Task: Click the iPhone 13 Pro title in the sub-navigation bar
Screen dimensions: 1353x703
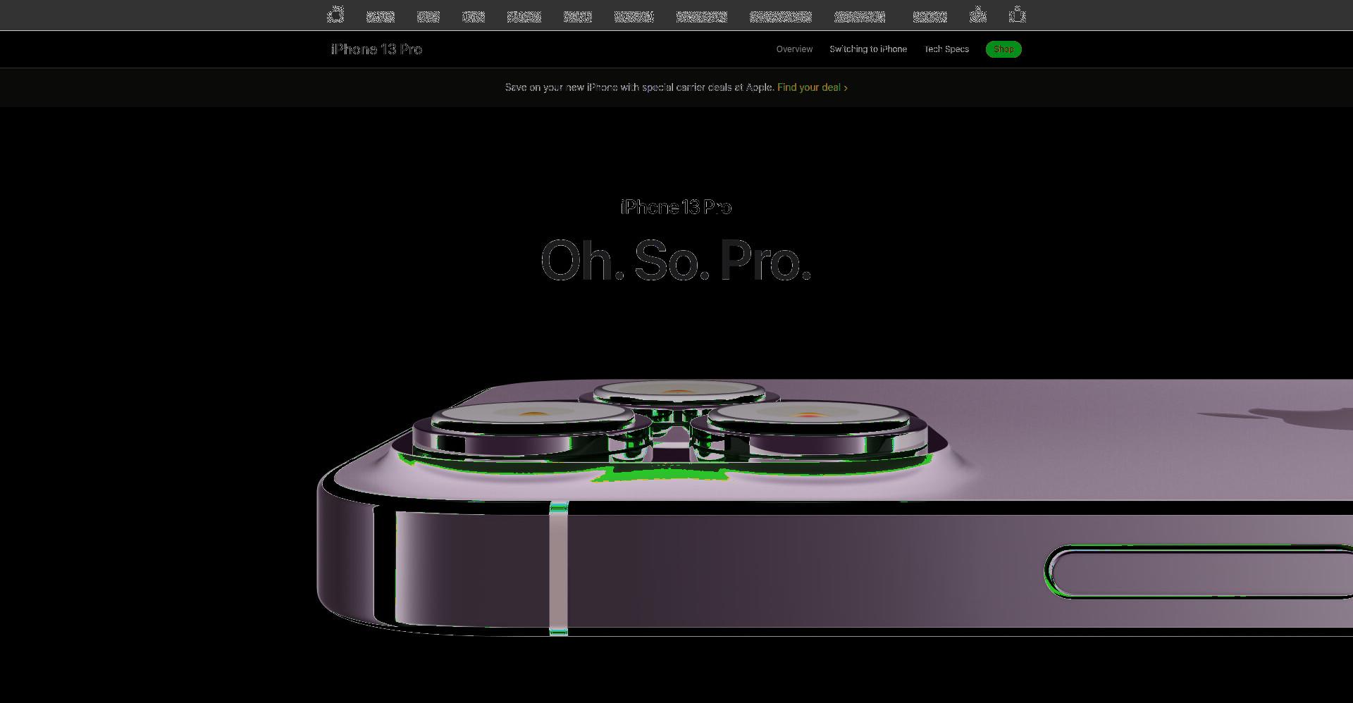Action: [x=376, y=49]
